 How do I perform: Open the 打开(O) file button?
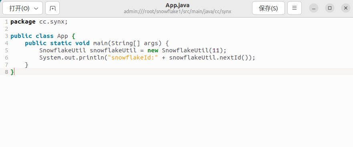(19, 8)
